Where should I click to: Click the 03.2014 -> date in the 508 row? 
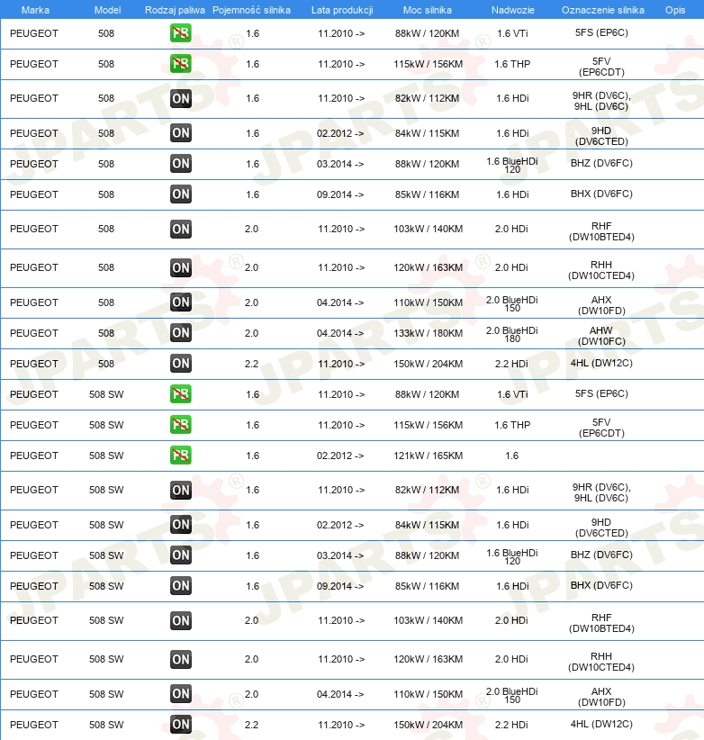point(340,164)
